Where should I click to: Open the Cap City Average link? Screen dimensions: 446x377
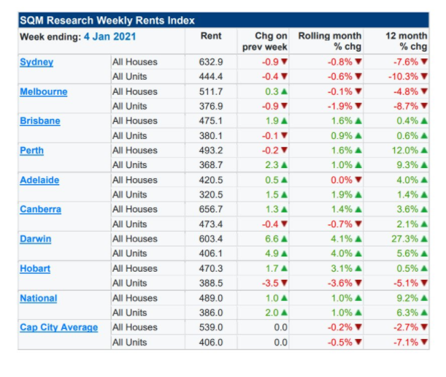click(59, 327)
